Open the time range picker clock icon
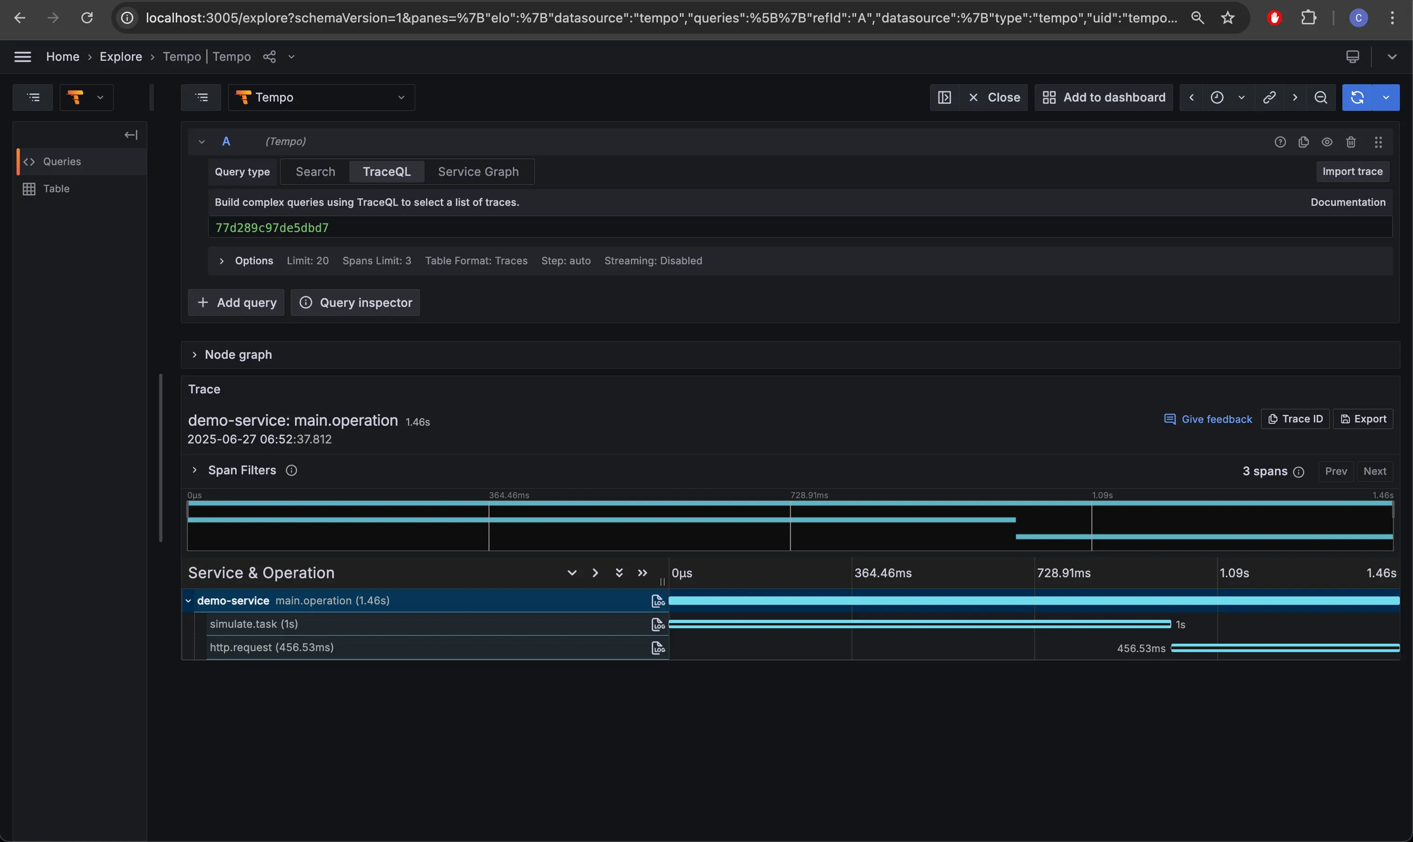 pos(1217,97)
